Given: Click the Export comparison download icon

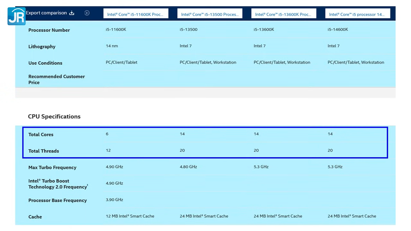Looking at the screenshot, I should click(72, 13).
